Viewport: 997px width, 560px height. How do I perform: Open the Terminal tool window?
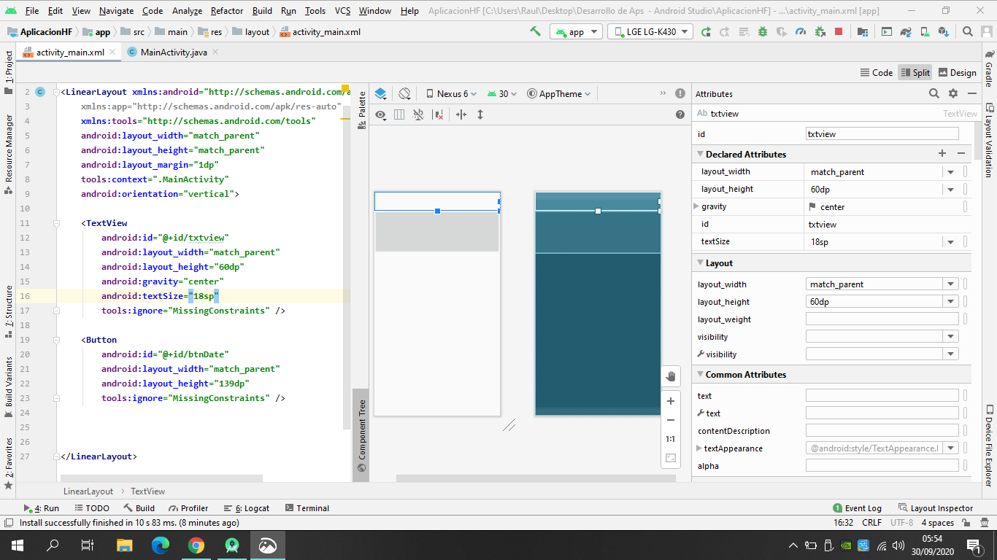pos(307,508)
